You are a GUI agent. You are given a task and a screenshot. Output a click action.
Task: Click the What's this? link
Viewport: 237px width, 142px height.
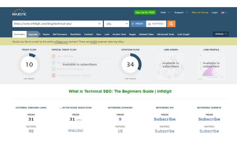pos(75,130)
